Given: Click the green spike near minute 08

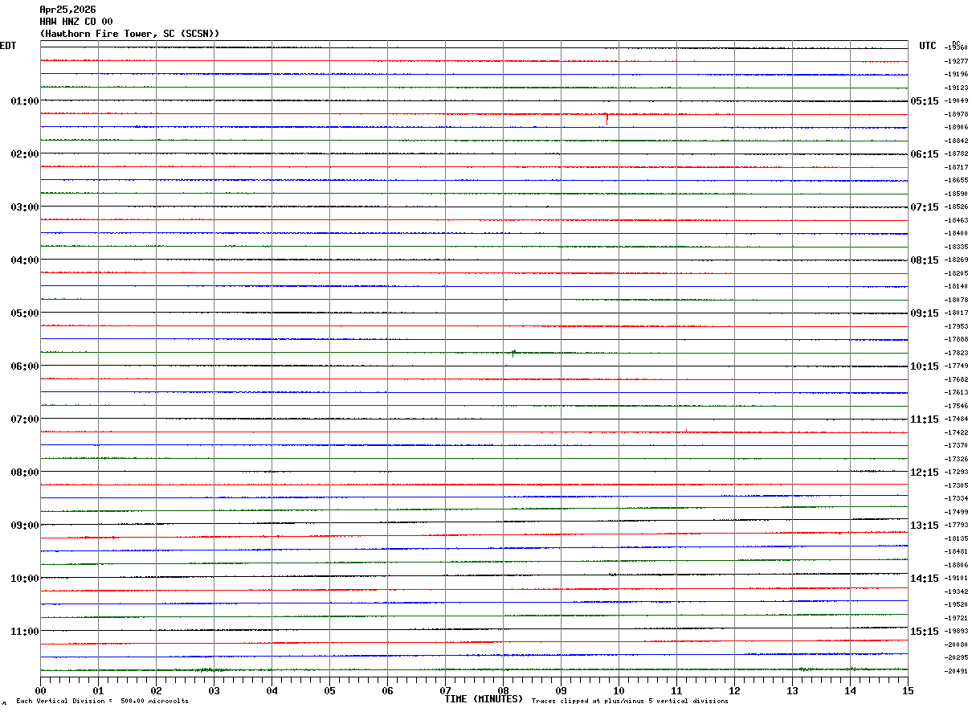Looking at the screenshot, I should [513, 352].
